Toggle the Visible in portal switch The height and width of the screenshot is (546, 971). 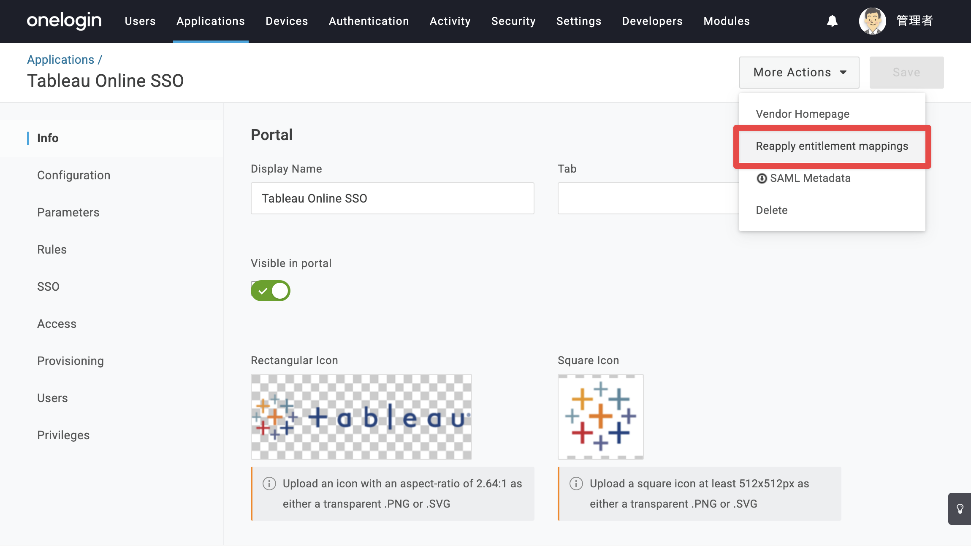pyautogui.click(x=271, y=291)
